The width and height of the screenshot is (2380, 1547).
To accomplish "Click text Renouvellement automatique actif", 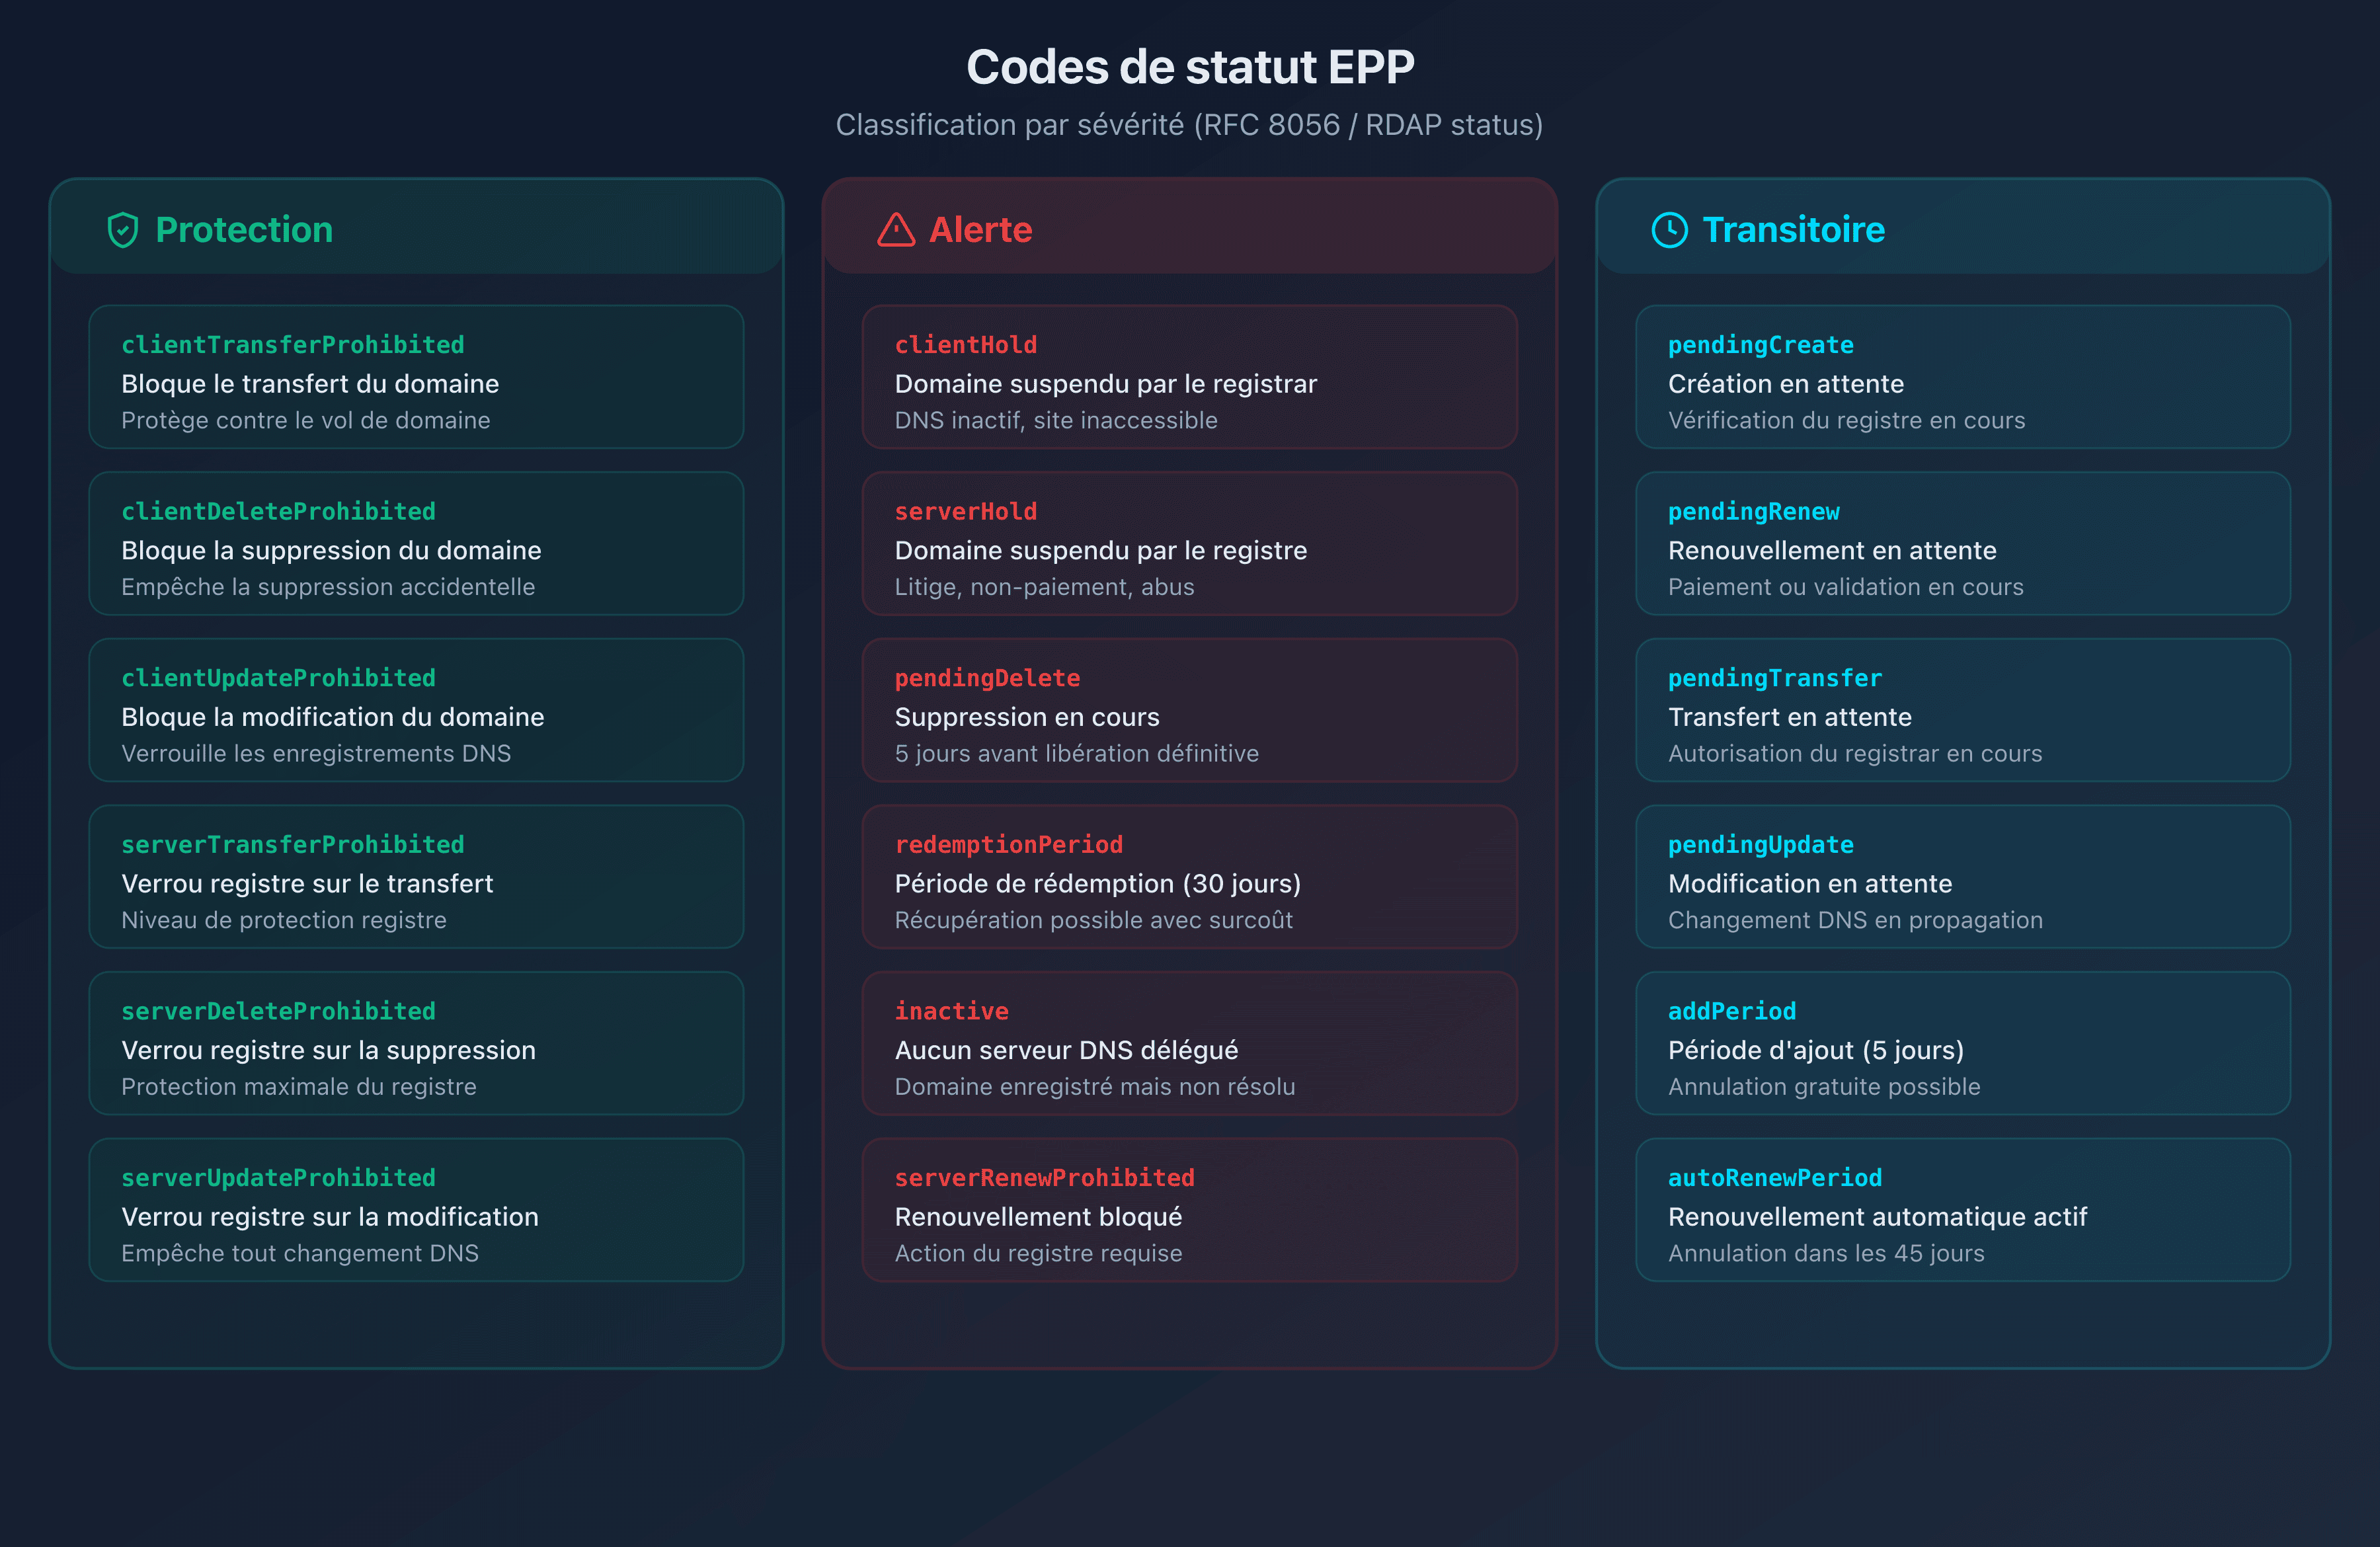I will (x=1877, y=1217).
